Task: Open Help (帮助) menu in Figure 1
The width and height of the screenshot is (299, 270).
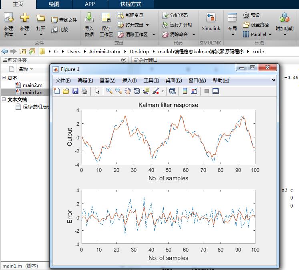Action: 221,81
